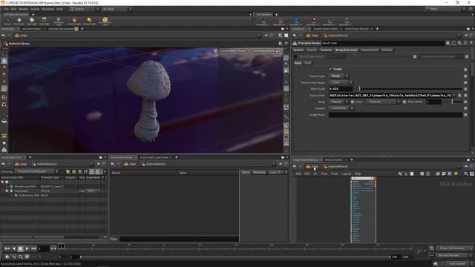The width and height of the screenshot is (475, 267).
Task: Click the network editor search magnifier icon
Action: coord(465,174)
